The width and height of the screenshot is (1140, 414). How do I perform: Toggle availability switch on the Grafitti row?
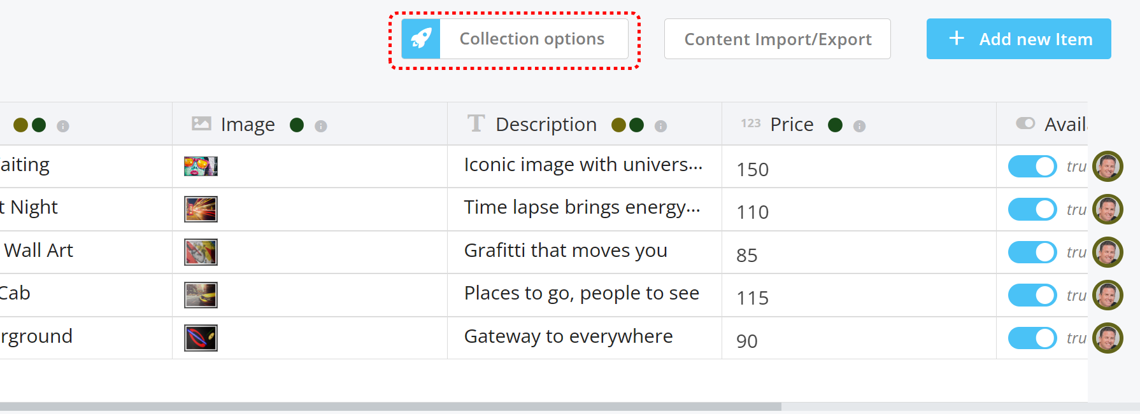(x=1032, y=252)
